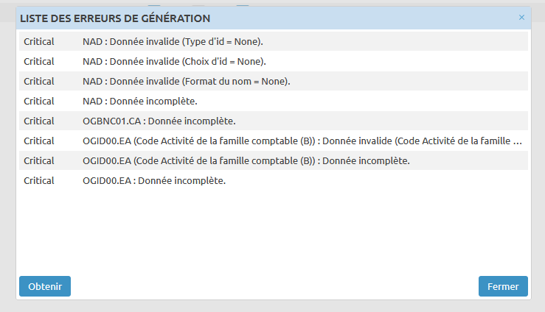Click Critical label of the OGBNC01.CA row
This screenshot has height=312, width=545.
[x=39, y=121]
